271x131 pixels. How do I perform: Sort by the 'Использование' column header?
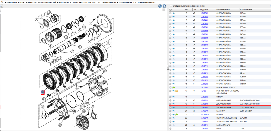255,10
